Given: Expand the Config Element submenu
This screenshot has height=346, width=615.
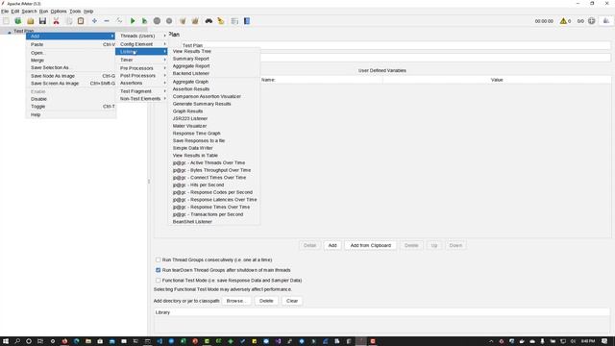Looking at the screenshot, I should tap(141, 44).
